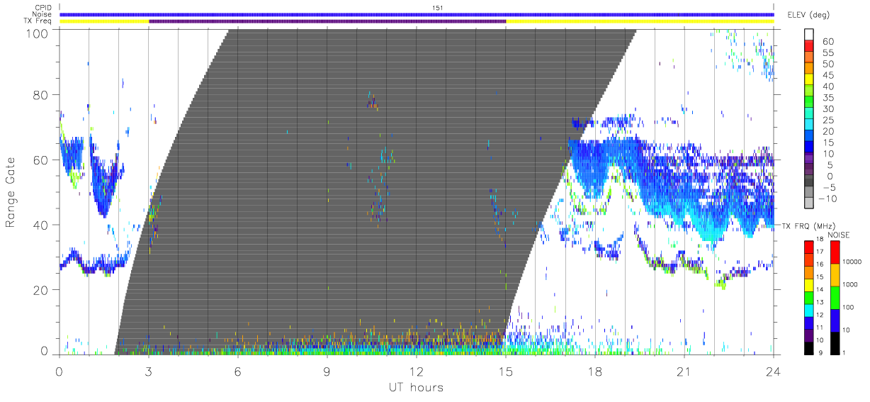Click the green NOISE colorbar segment
This screenshot has height=402, width=870.
point(834,298)
